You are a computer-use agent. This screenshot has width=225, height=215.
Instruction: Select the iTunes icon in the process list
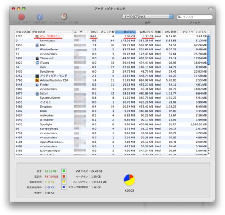[37, 63]
